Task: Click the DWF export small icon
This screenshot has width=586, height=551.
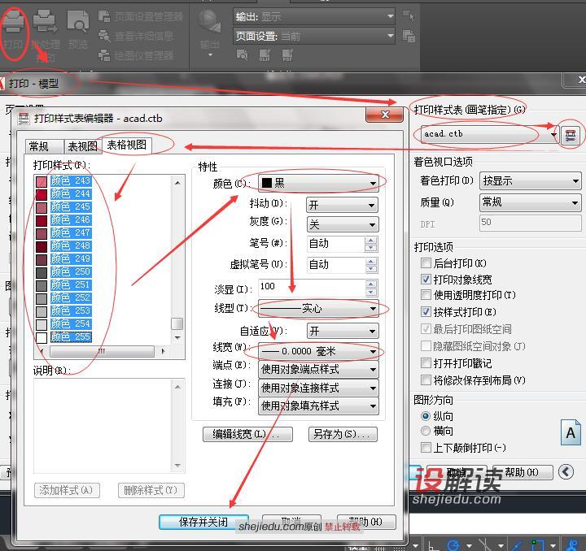Action: tap(265, 55)
